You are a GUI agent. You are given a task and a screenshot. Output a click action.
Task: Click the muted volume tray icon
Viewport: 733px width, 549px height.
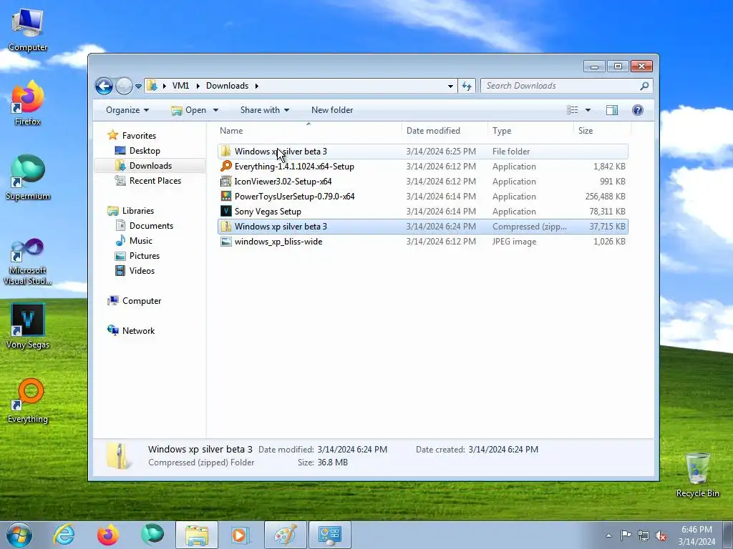661,536
